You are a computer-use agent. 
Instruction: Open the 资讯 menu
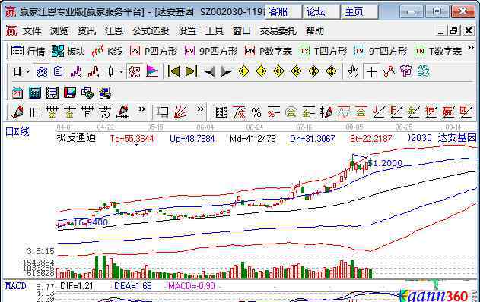coord(87,31)
